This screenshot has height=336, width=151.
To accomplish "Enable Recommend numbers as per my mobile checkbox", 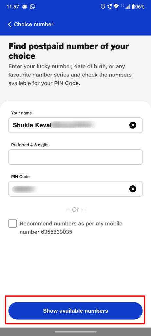I will [13, 223].
